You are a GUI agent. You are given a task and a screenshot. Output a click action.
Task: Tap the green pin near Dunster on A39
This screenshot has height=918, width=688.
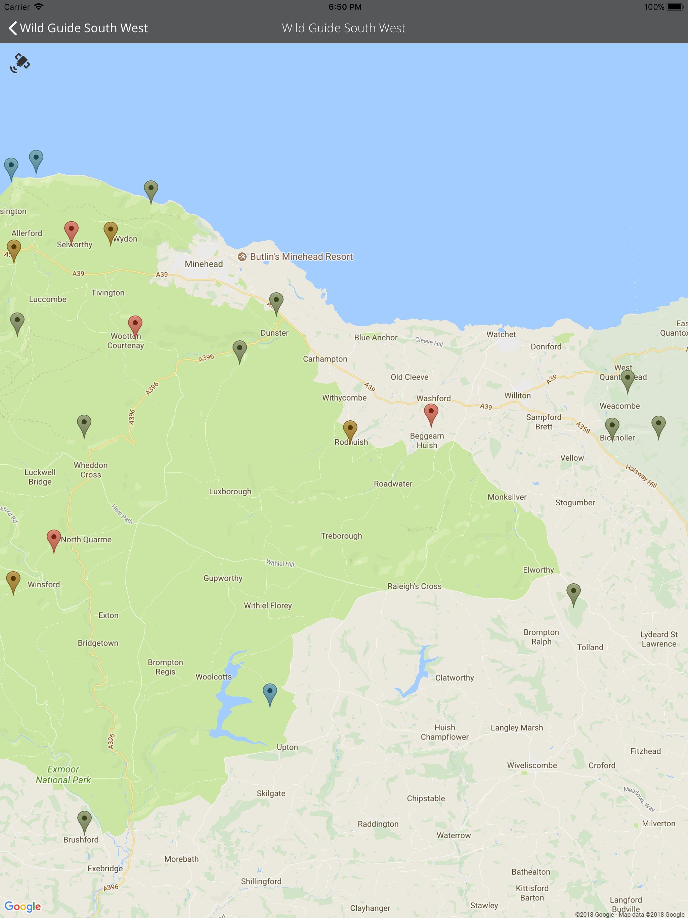click(x=276, y=304)
